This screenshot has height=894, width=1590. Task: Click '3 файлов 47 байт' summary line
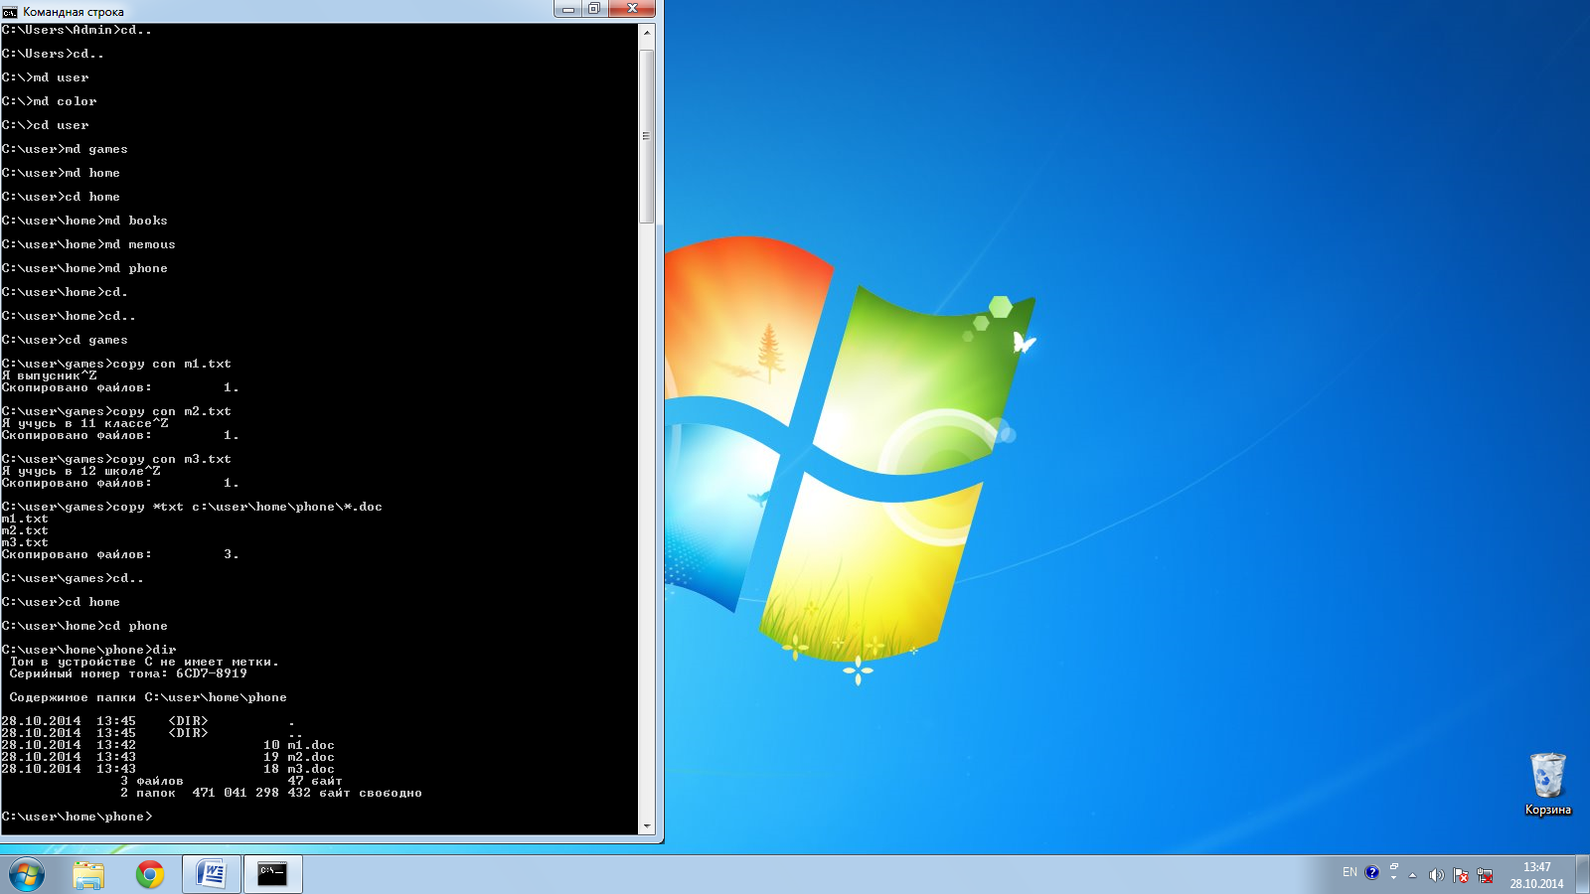point(232,781)
